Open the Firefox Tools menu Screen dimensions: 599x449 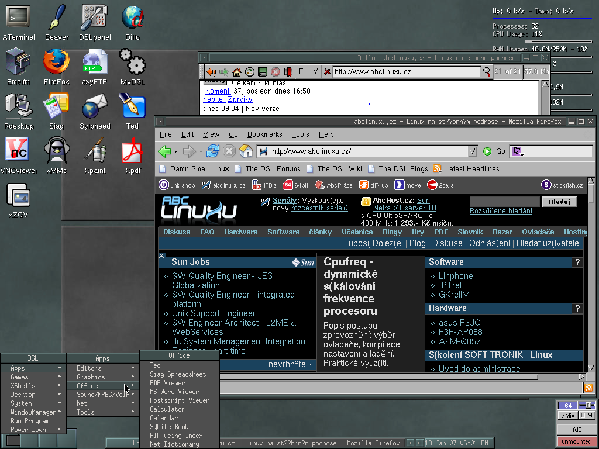coord(300,134)
